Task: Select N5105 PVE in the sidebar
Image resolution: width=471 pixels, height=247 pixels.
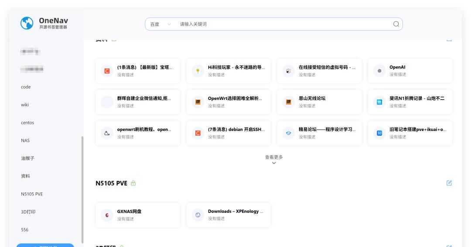Action: tap(32, 194)
